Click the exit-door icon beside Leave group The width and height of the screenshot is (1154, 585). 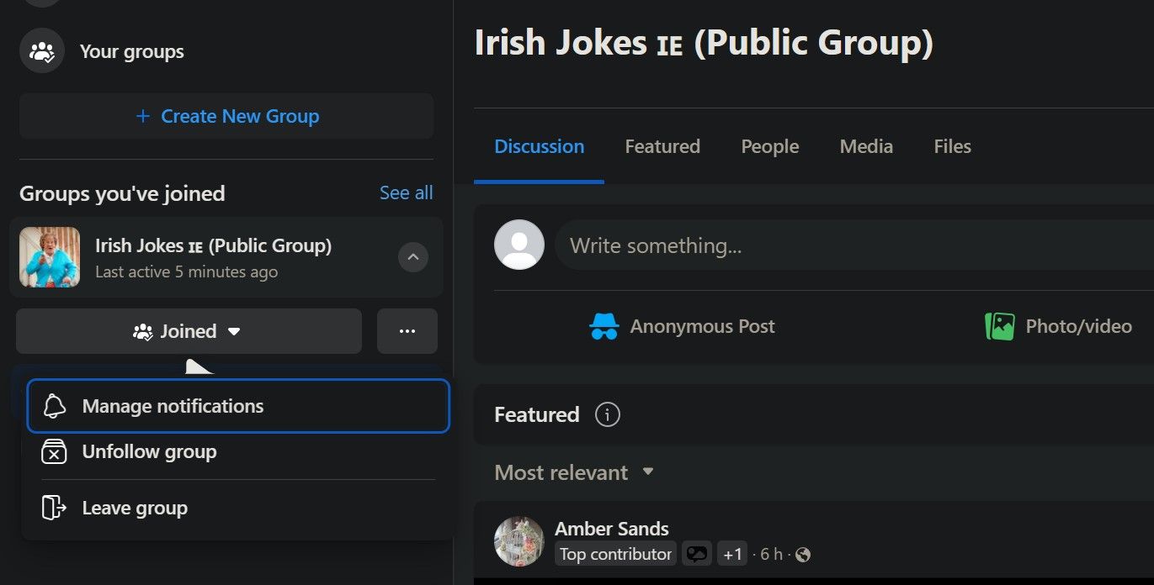click(x=54, y=508)
